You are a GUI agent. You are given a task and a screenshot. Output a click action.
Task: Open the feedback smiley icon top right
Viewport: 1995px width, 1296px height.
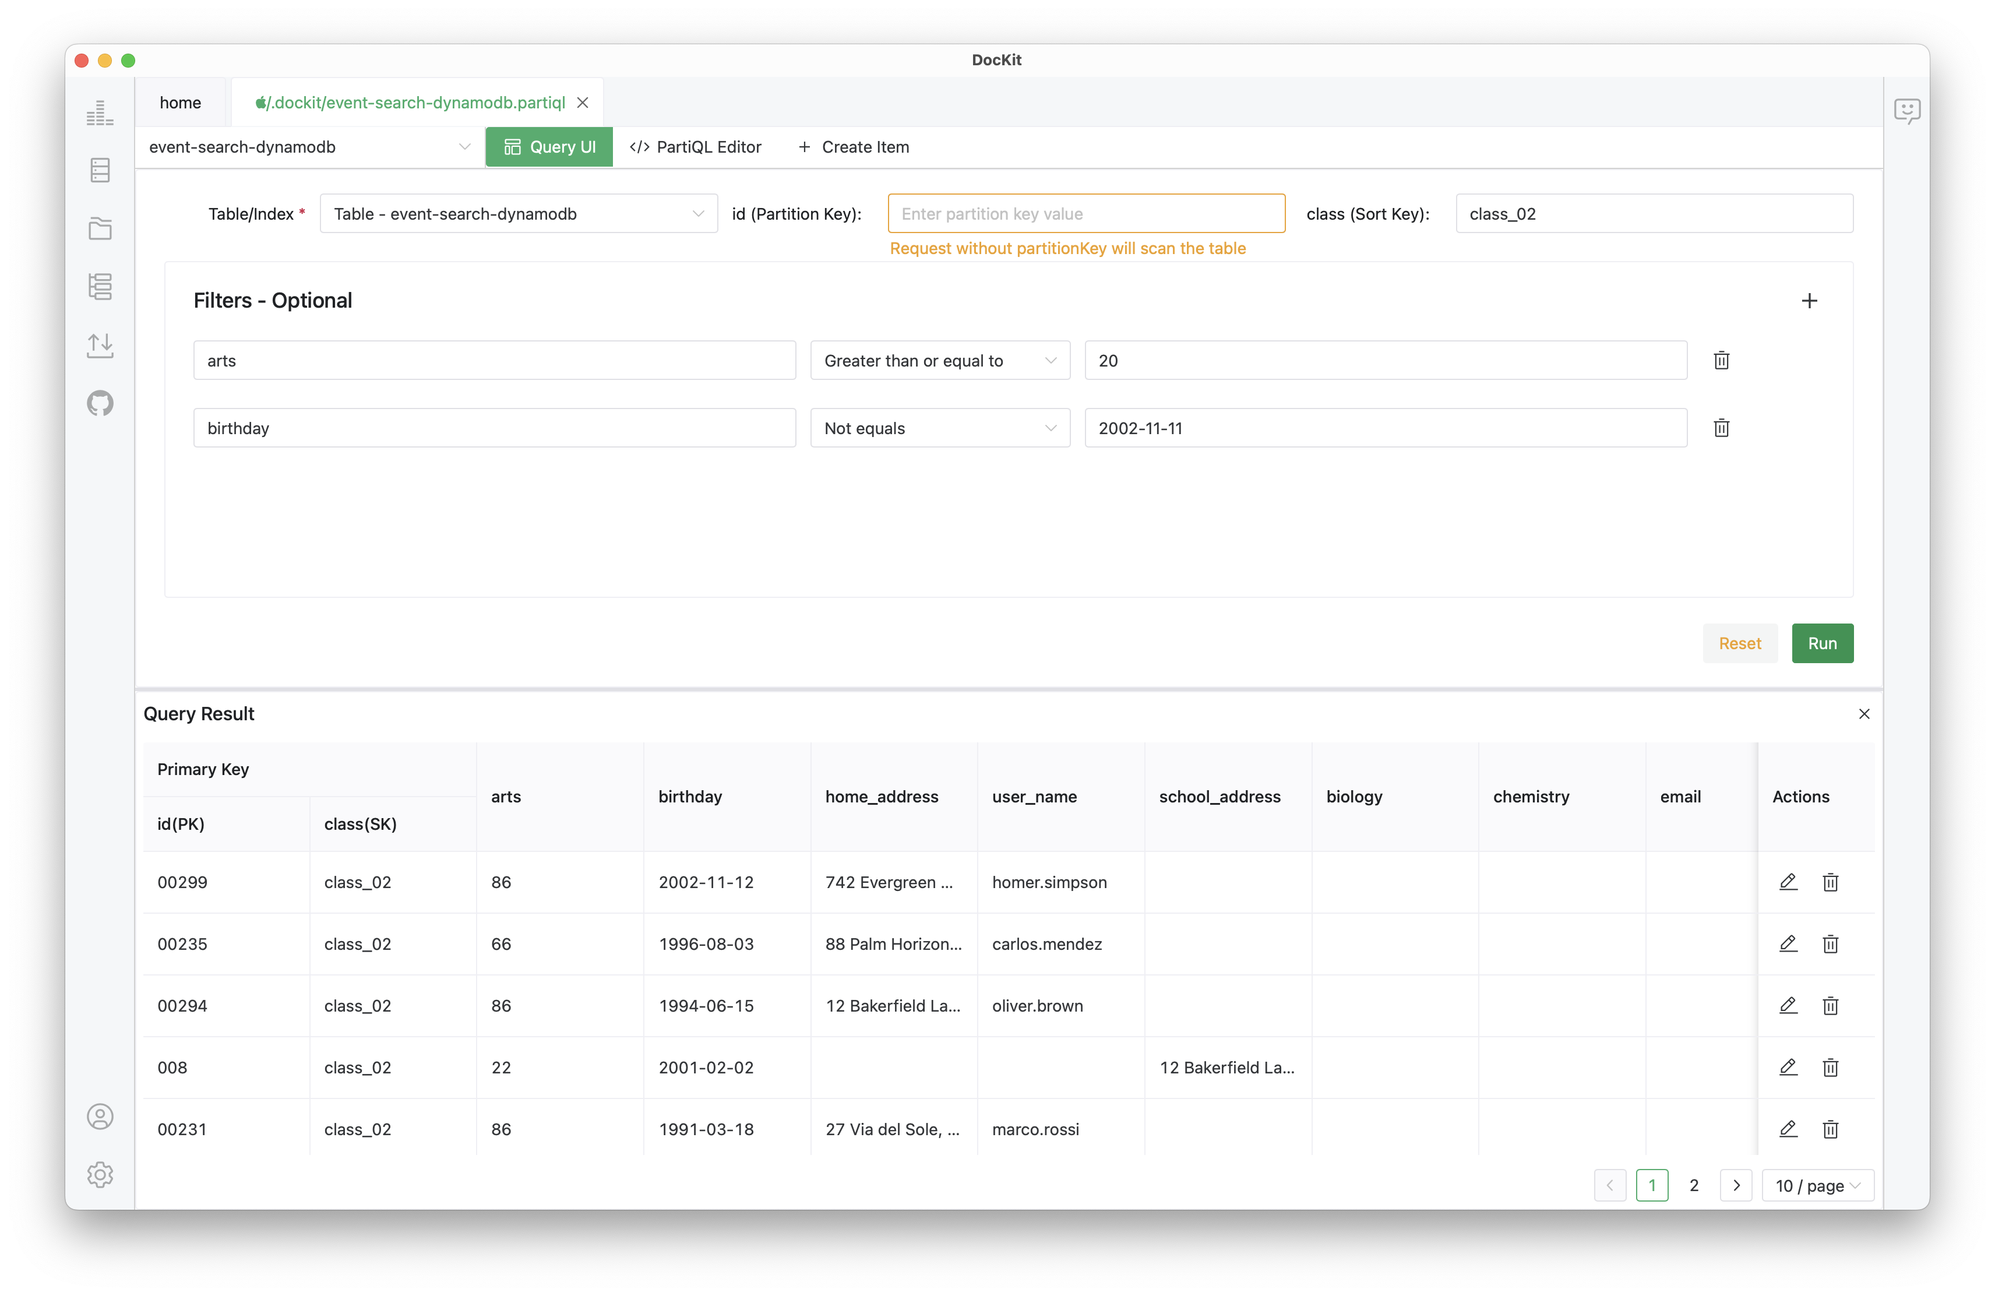(x=1907, y=111)
